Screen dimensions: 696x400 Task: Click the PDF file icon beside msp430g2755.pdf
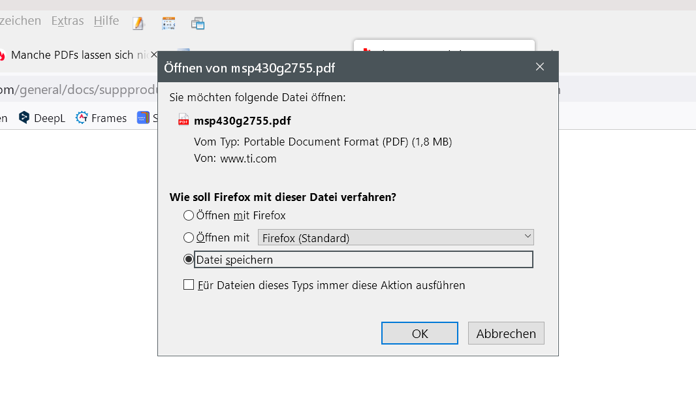point(183,120)
